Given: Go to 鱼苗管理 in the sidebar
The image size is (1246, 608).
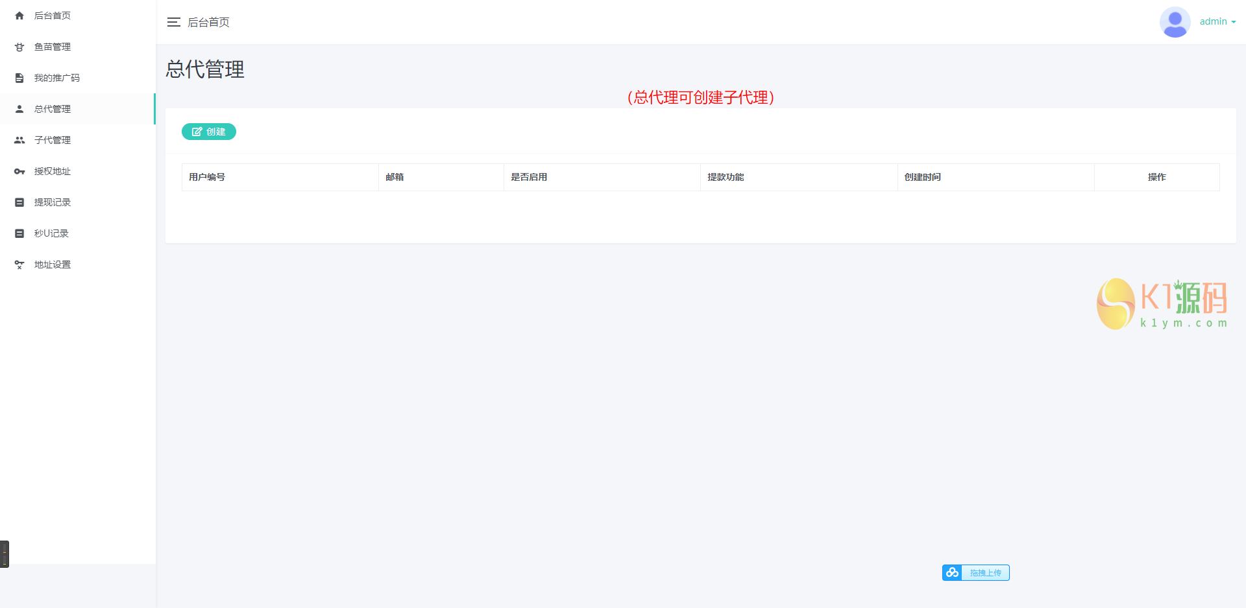Looking at the screenshot, I should pos(78,47).
